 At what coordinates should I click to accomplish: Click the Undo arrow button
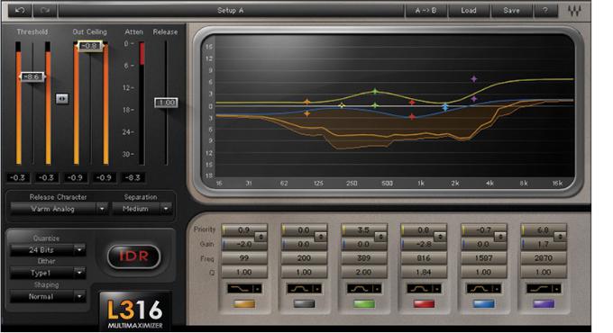[x=20, y=11]
